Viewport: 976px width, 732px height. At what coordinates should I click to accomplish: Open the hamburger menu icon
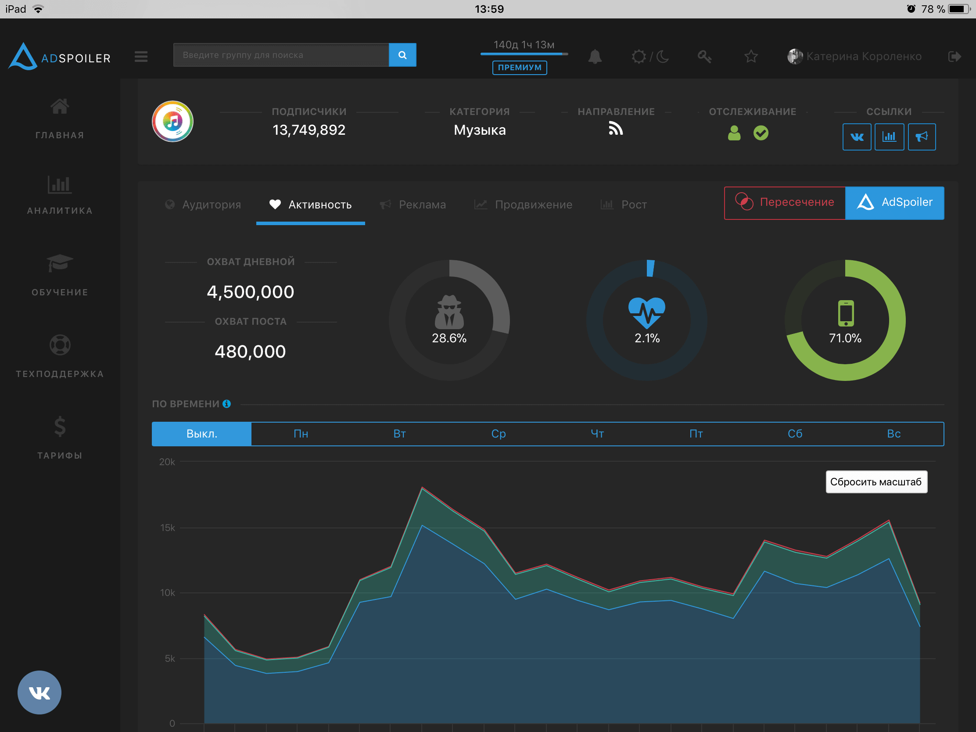(141, 57)
